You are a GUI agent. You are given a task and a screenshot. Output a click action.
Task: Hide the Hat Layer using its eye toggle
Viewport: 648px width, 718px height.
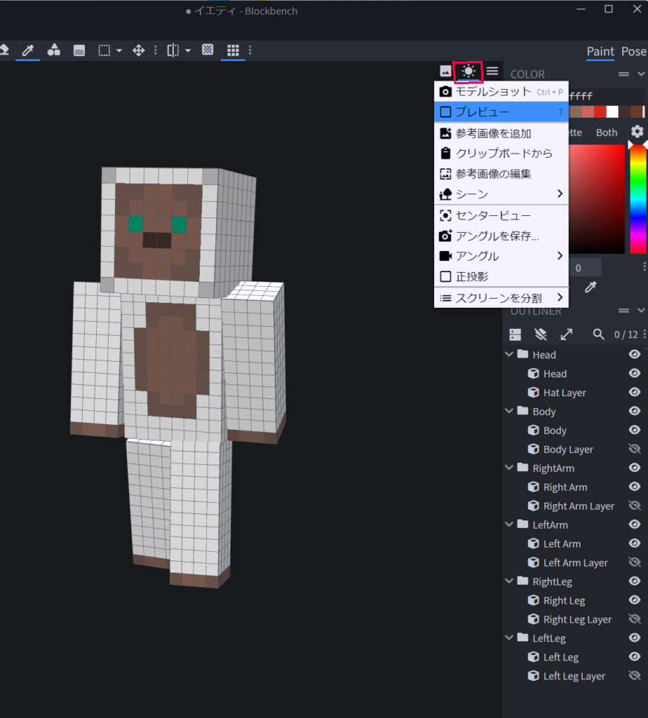634,392
